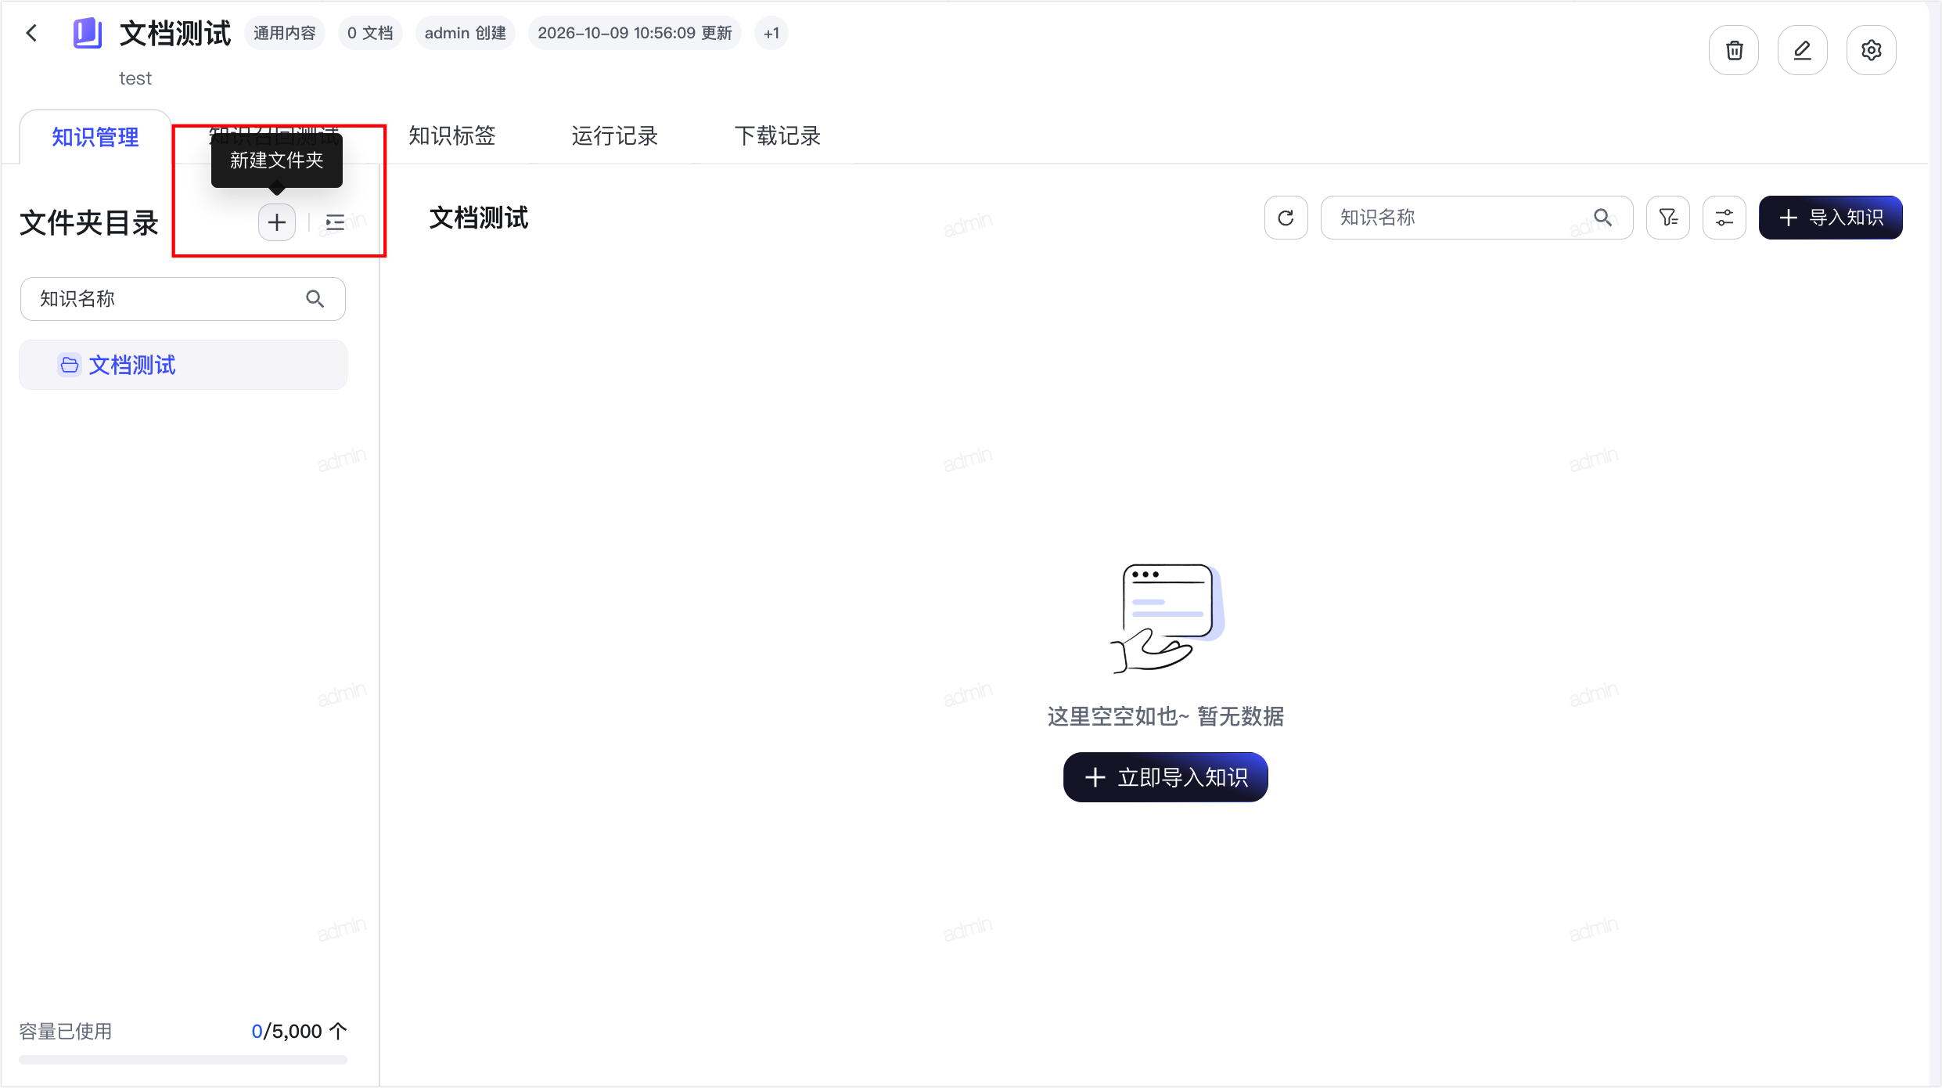Click the capacity usage progress bar

point(183,1060)
